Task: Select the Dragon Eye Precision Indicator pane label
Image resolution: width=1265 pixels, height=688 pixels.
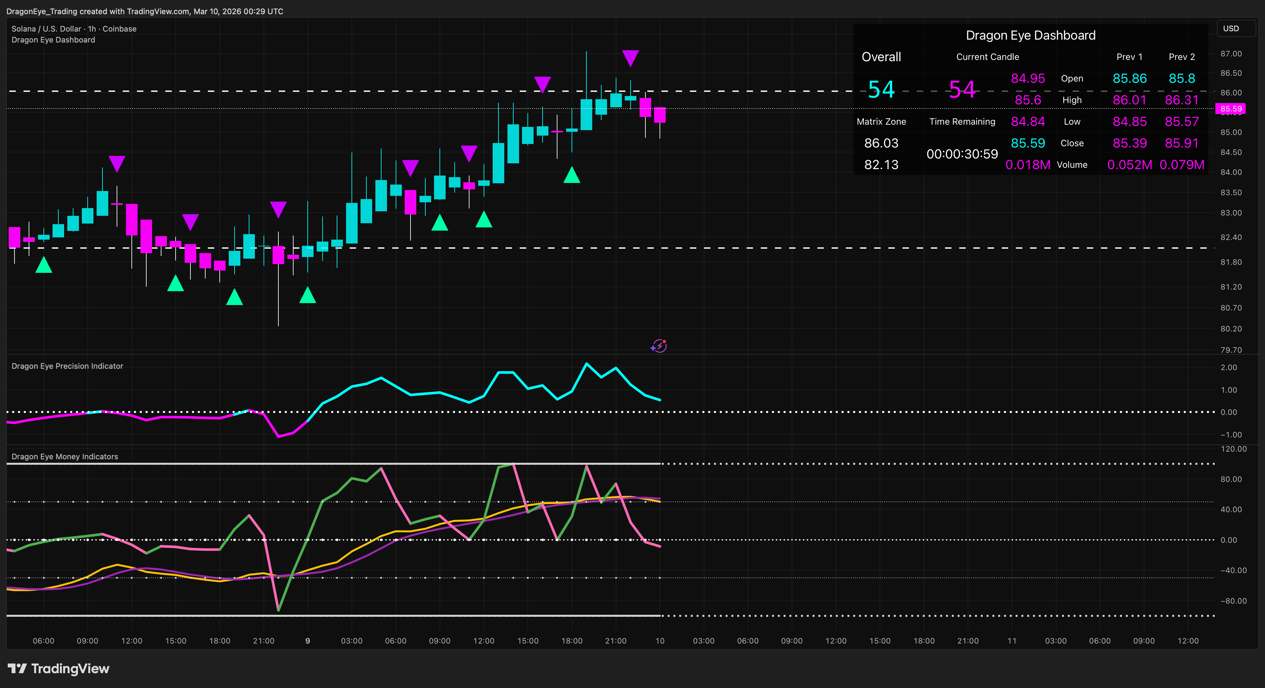Action: tap(67, 366)
